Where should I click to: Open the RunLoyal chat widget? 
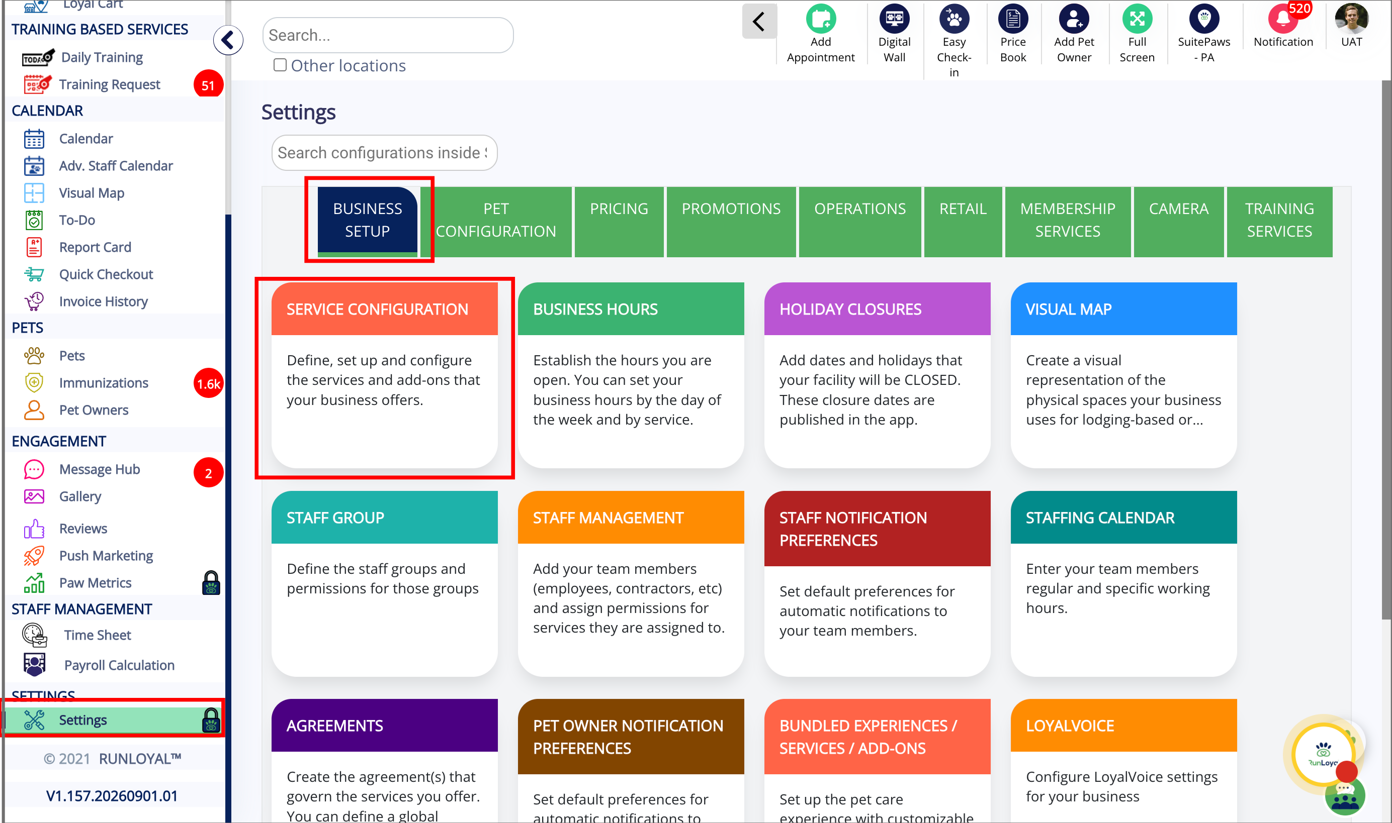pos(1323,755)
